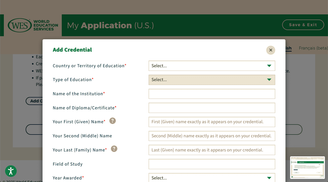The image size is (328, 182).
Task: Click the accessibility widget icon
Action: (11, 171)
